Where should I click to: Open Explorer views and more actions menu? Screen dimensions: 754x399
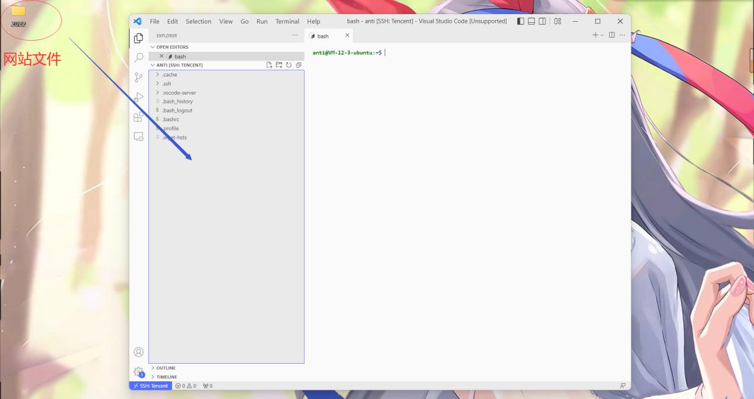pyautogui.click(x=295, y=35)
